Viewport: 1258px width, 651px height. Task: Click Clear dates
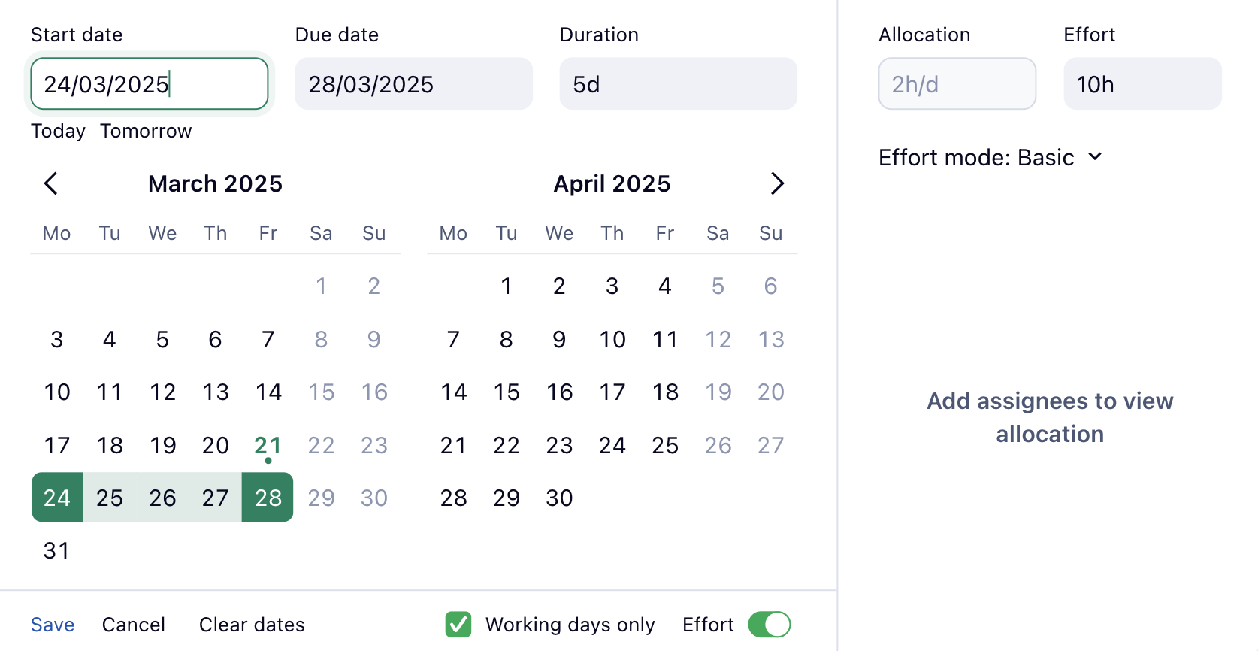(x=252, y=625)
